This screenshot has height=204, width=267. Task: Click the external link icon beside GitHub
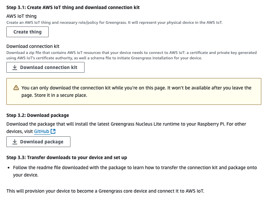53,132
